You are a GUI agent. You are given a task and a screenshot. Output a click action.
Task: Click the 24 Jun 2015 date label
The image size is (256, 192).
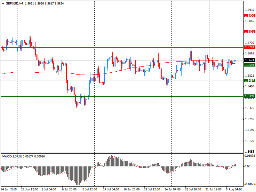(9, 189)
